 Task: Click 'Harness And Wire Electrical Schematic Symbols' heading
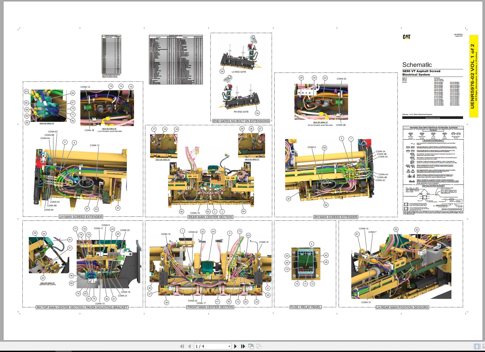click(x=433, y=128)
